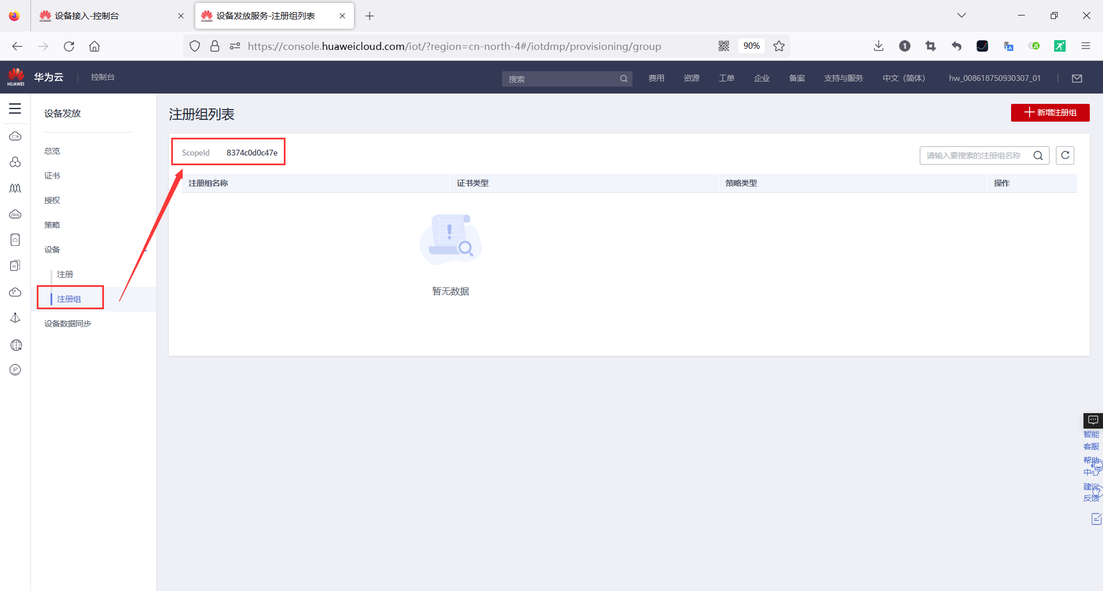Screen dimensions: 1103x591
Task: Open the 支持与服务 menu
Action: pyautogui.click(x=843, y=78)
